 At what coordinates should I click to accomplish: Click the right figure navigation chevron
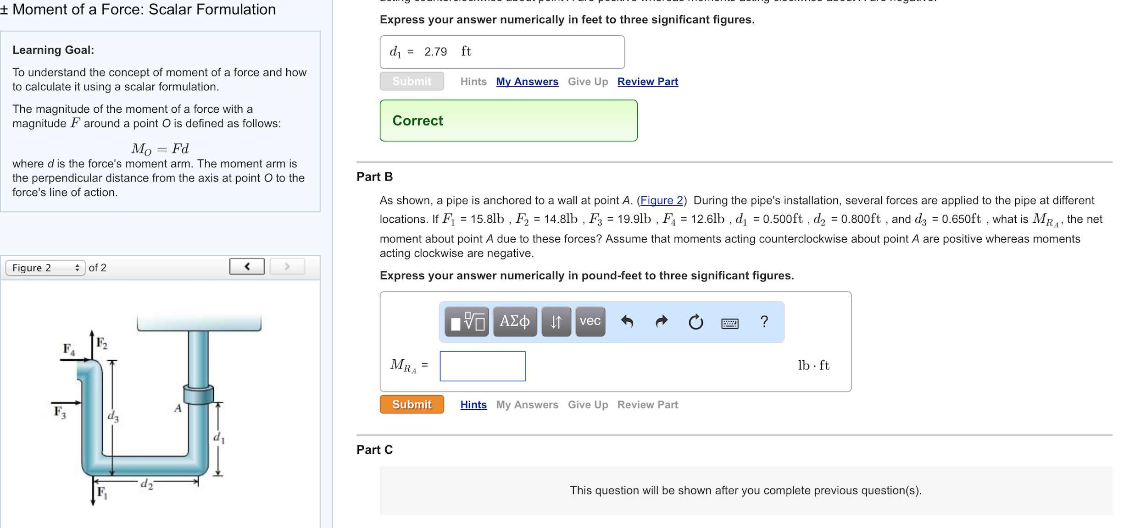click(287, 266)
